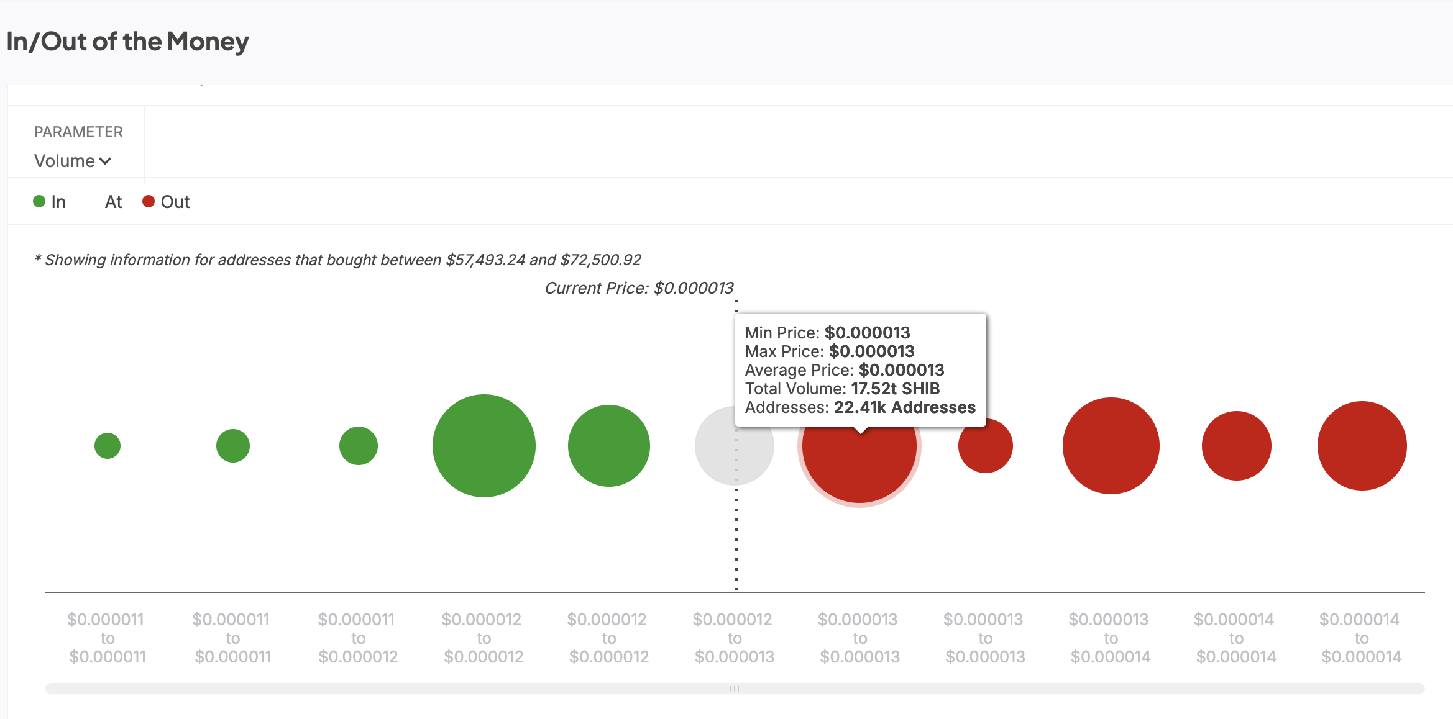Click the chevron next to Volume
Screen dimensions: 1453x719
[105, 161]
